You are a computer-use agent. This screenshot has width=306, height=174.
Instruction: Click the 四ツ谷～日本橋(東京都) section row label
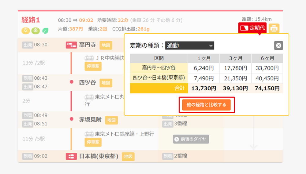tap(159, 78)
